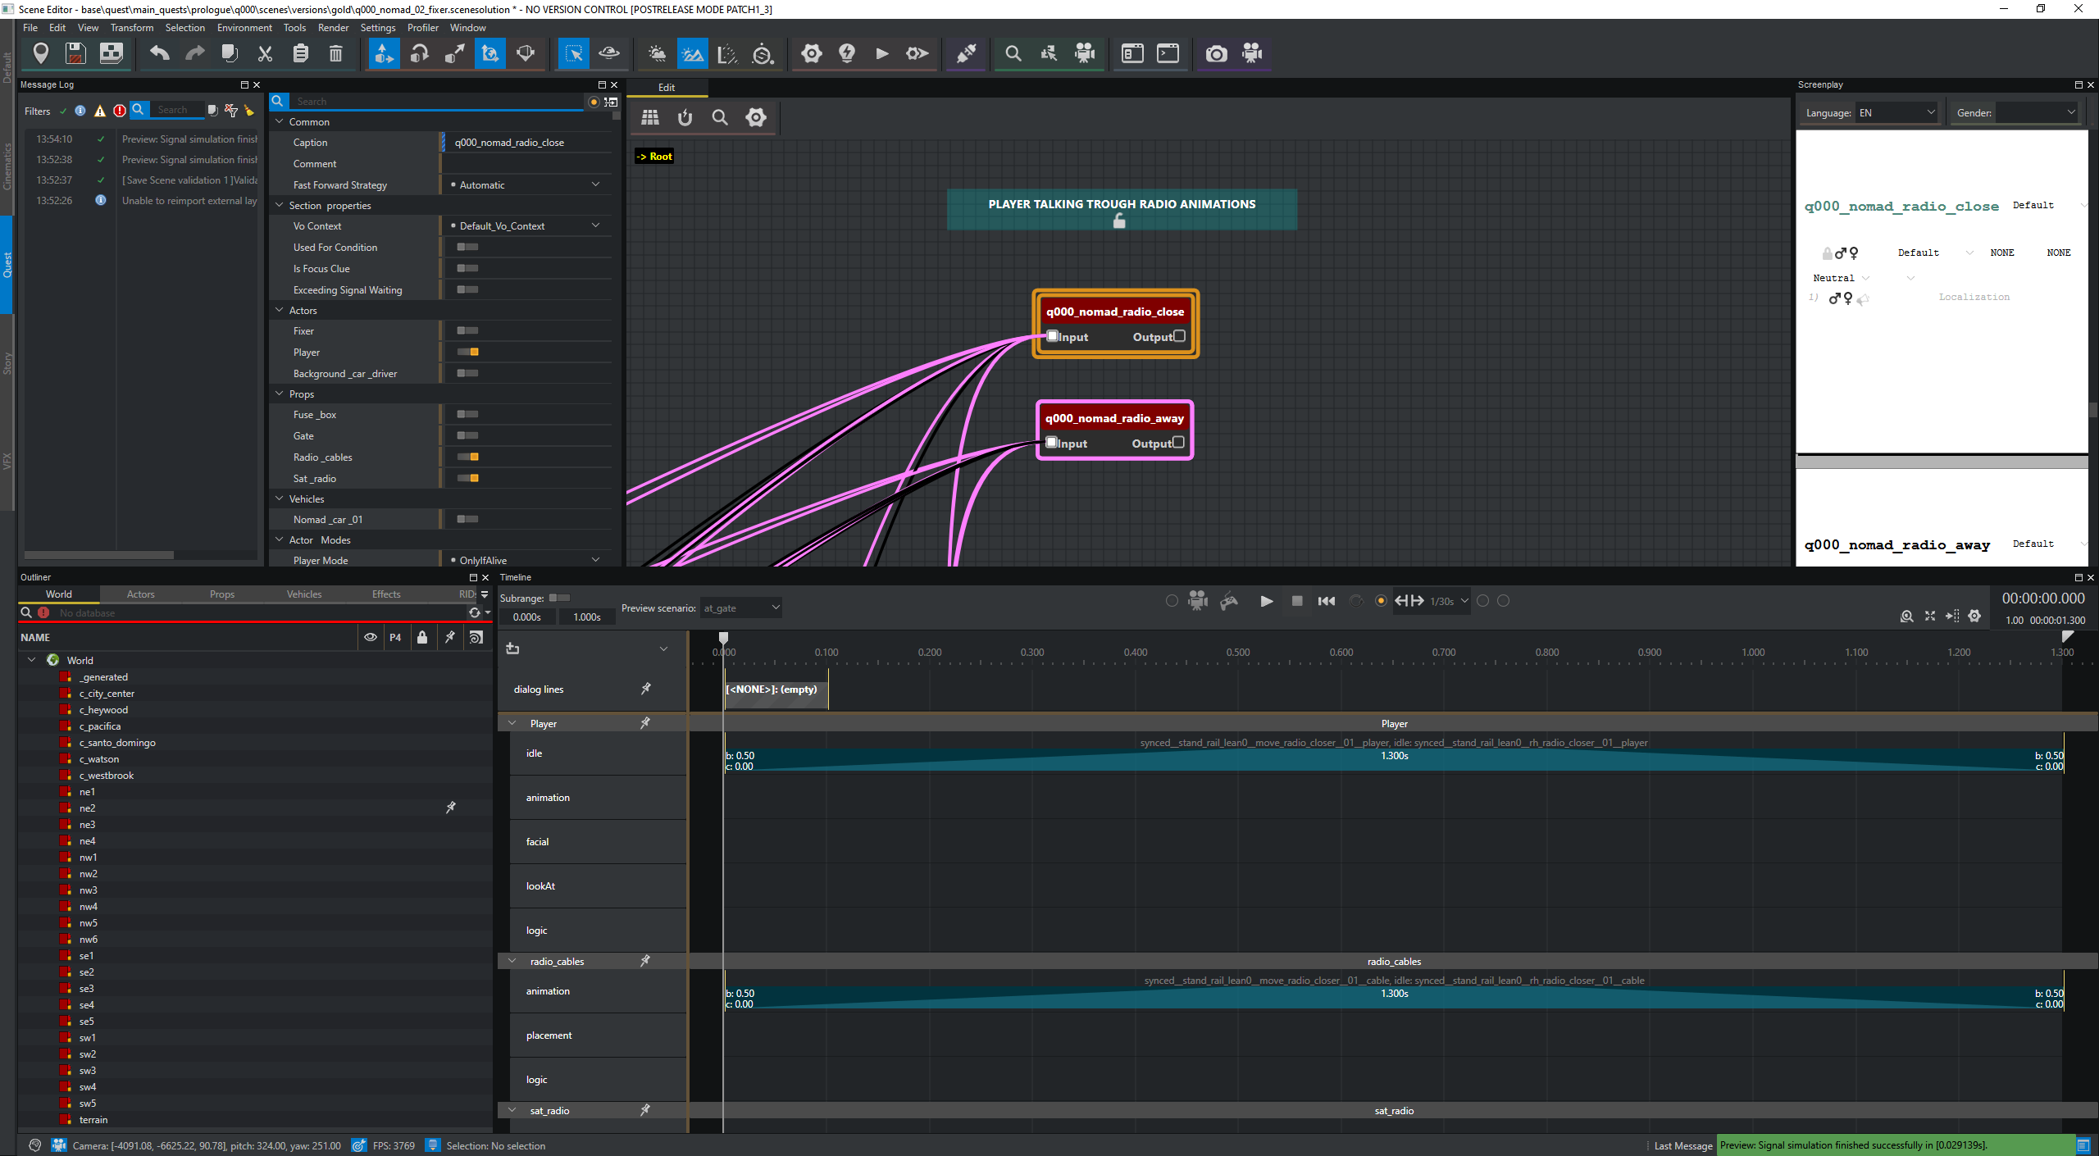
Task: Collapse the Props section
Action: tap(280, 394)
